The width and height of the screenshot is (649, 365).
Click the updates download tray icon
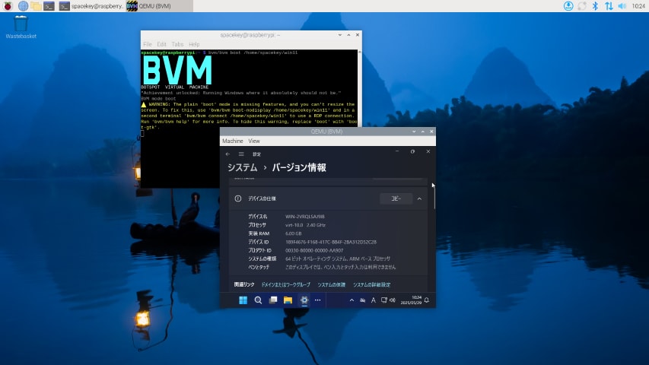click(x=568, y=6)
